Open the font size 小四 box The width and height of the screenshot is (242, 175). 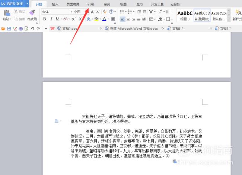tap(81, 12)
